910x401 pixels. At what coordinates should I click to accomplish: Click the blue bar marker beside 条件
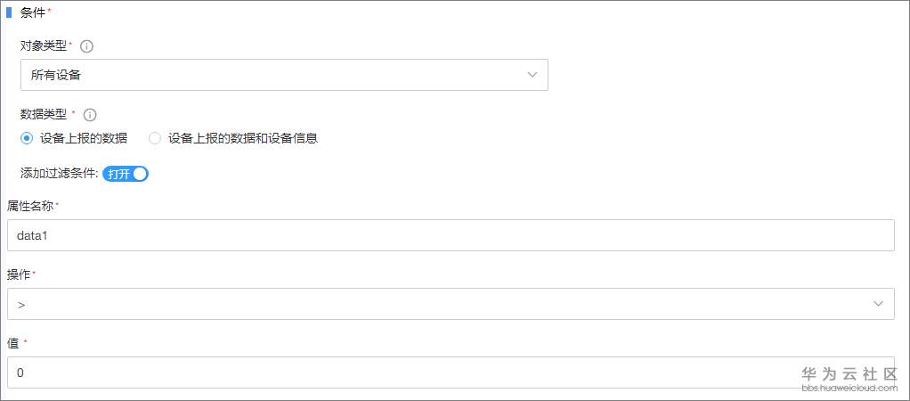tap(9, 12)
